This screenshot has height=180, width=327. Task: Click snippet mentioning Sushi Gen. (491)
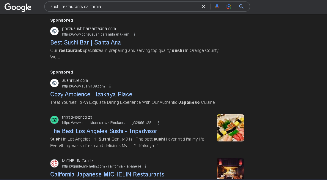click(127, 142)
